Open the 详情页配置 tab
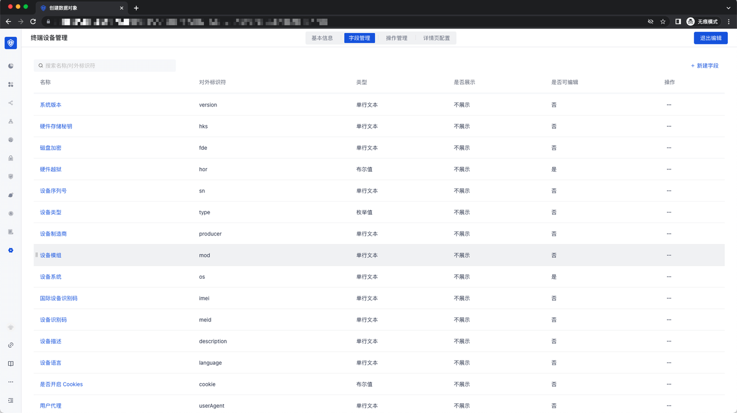 pos(436,38)
